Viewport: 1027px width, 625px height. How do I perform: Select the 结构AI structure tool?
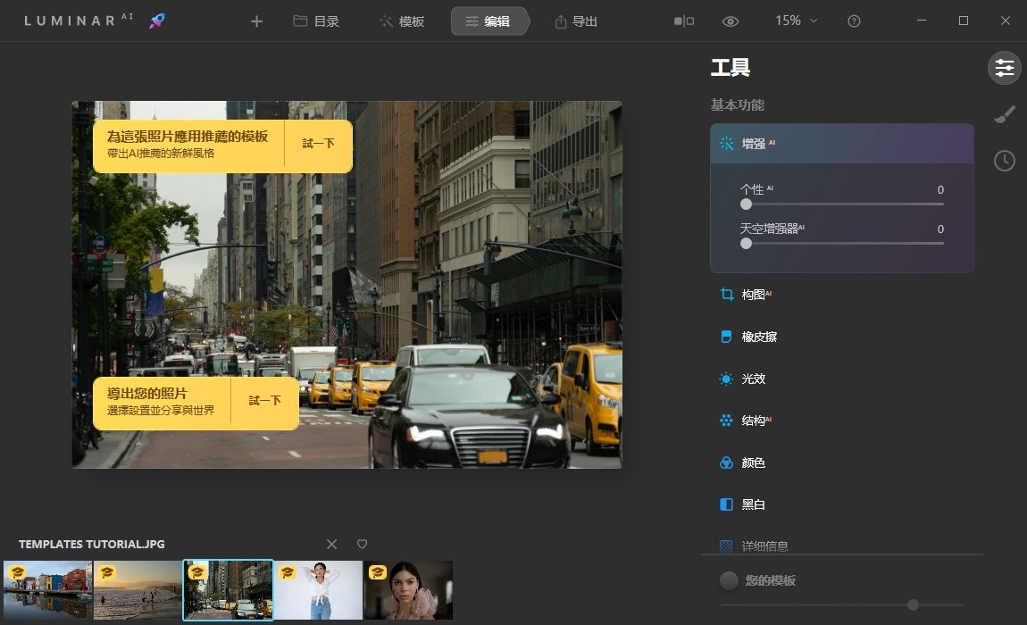pos(751,421)
